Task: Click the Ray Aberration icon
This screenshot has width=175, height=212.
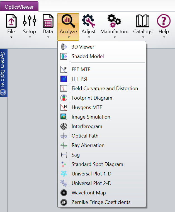Action: coord(64,145)
